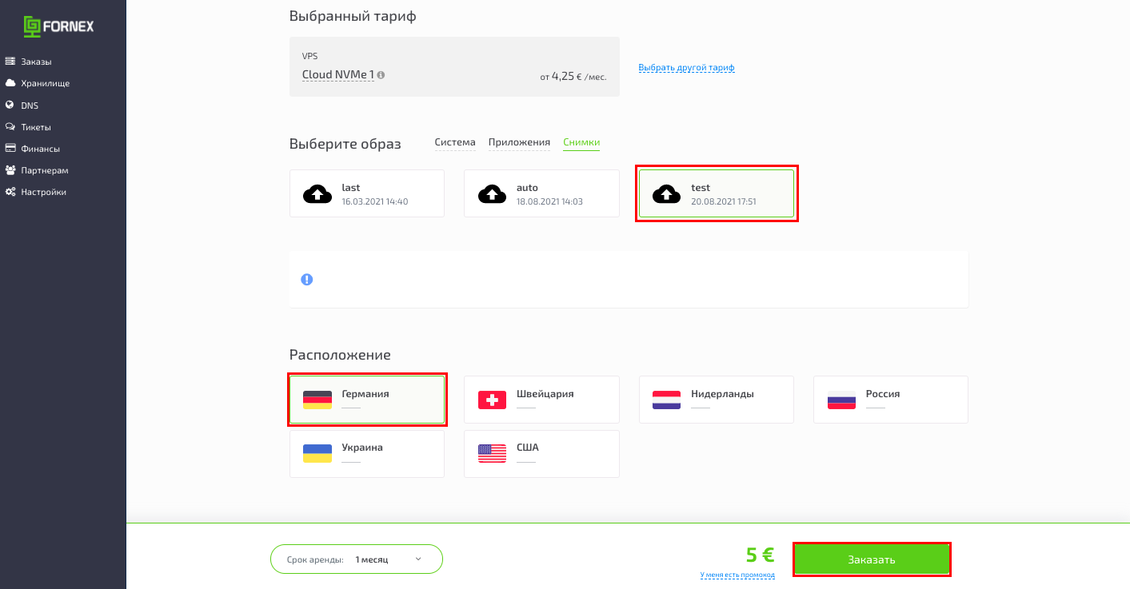Image resolution: width=1130 pixels, height=589 pixels.
Task: Click cloud upload icon of 'last' snapshot
Action: point(317,193)
